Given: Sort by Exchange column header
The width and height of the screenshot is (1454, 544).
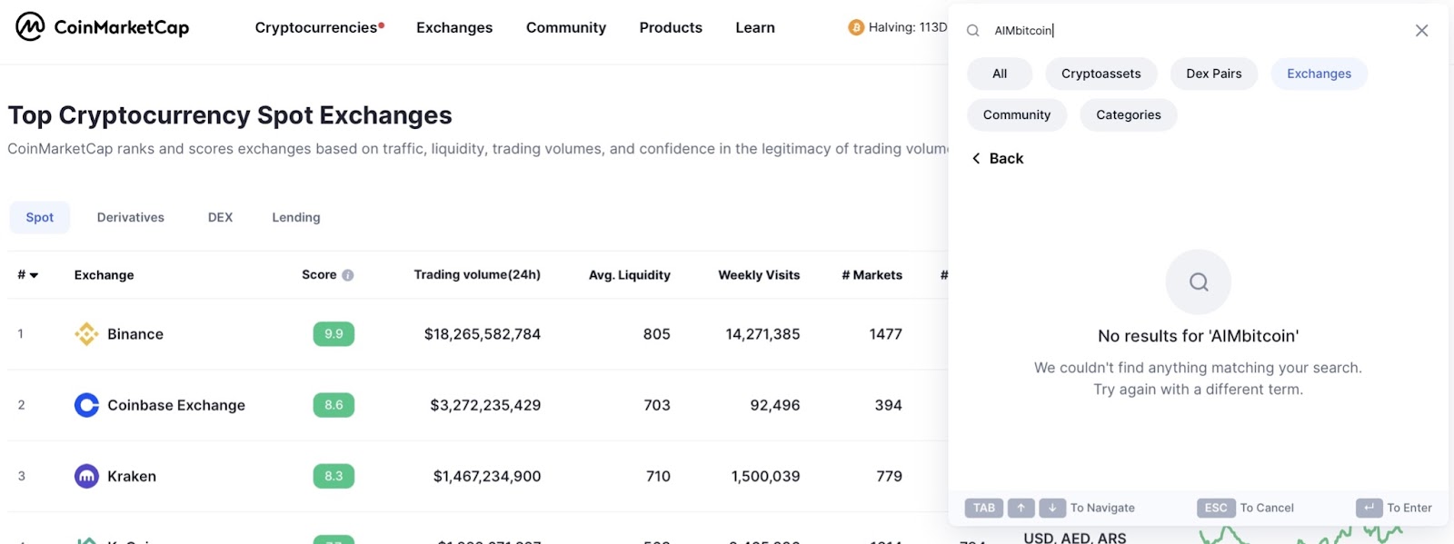Looking at the screenshot, I should pyautogui.click(x=104, y=275).
